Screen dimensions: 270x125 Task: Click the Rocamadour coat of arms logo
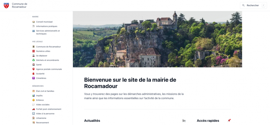point(6,5)
